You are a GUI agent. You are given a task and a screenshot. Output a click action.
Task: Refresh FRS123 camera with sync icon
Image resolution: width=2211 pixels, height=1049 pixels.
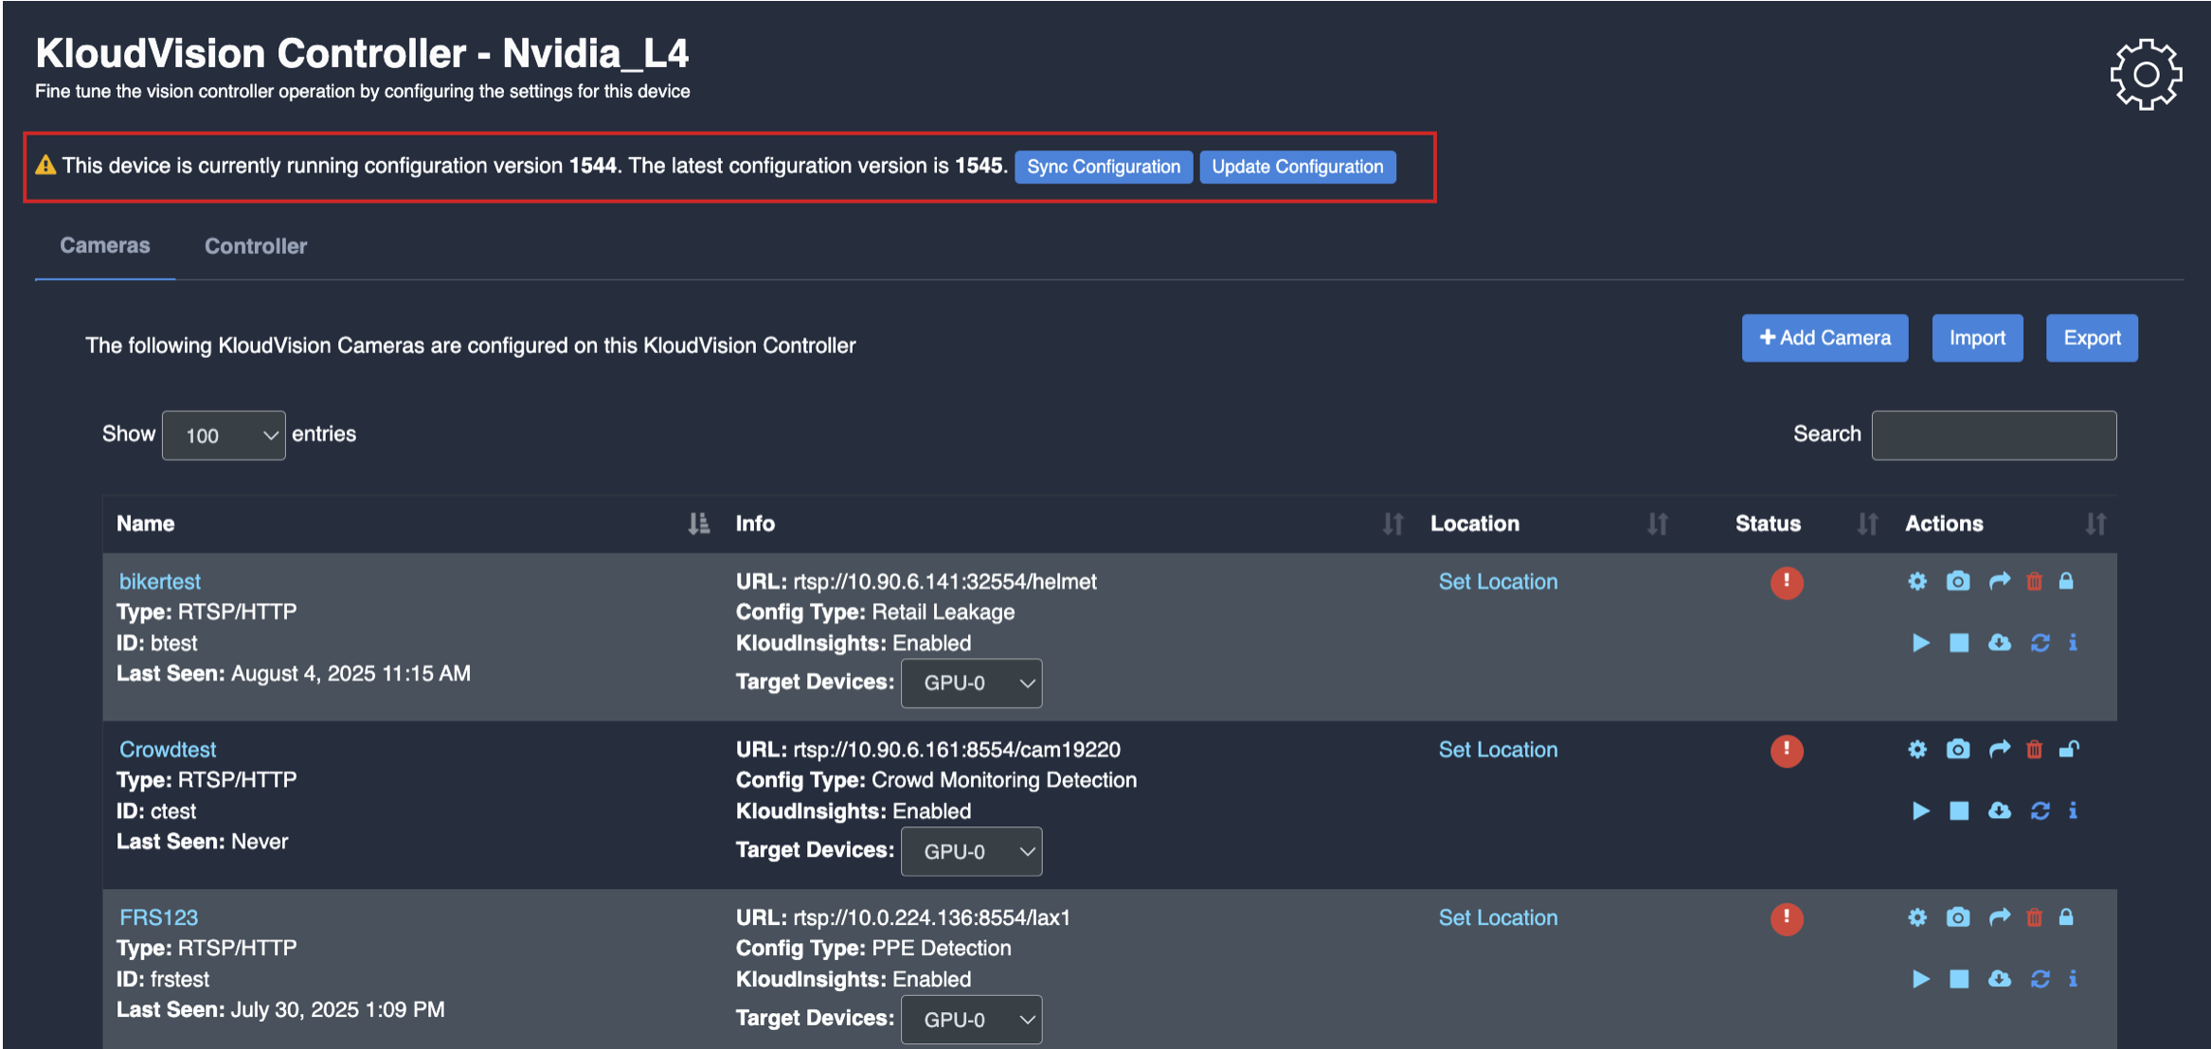point(2040,979)
